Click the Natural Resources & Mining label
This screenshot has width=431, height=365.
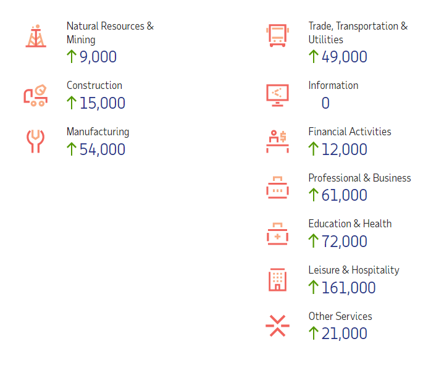tap(110, 33)
